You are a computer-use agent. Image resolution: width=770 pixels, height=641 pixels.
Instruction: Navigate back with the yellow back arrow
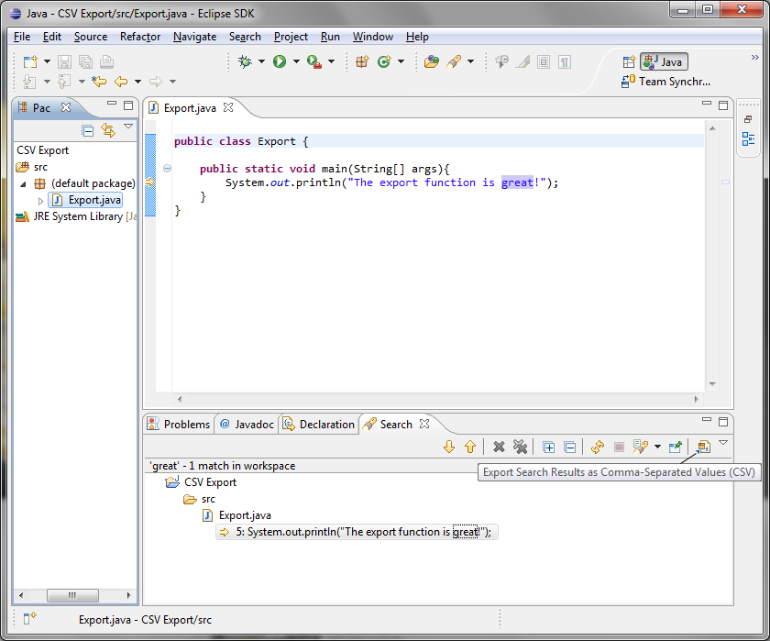[x=121, y=81]
